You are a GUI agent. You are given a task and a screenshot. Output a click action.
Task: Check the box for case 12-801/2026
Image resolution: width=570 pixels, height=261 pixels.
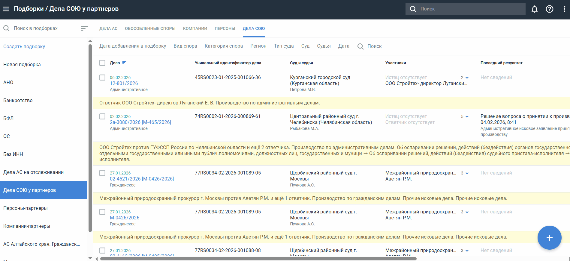coord(102,78)
